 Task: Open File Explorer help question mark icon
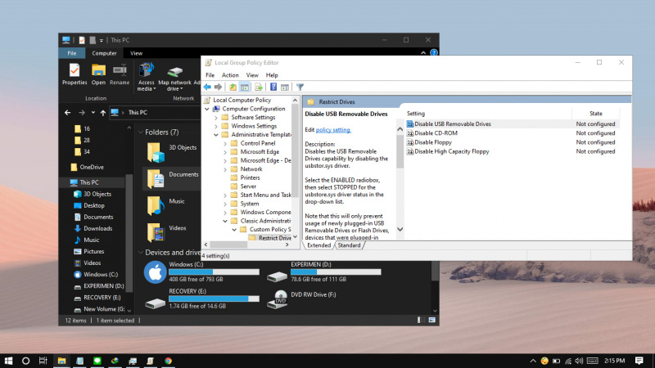pos(434,53)
